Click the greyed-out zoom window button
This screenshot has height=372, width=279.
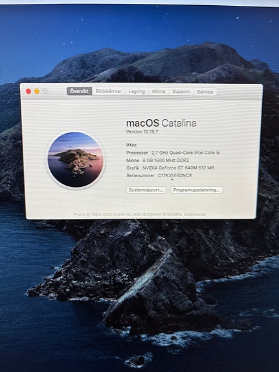click(x=45, y=91)
